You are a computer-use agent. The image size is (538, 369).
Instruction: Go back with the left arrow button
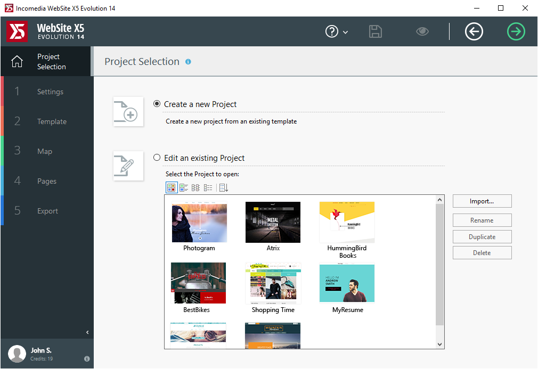click(x=474, y=31)
